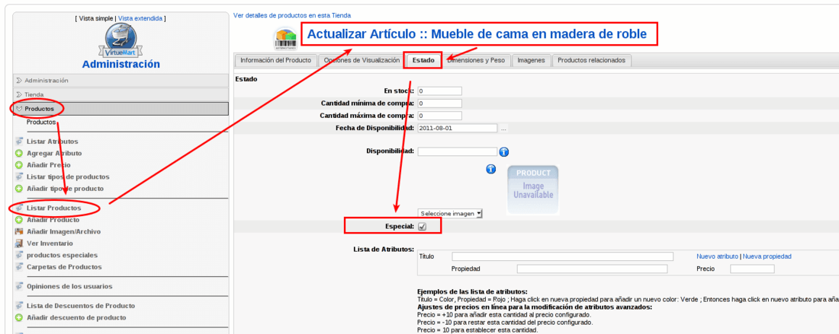Open the Imagenes tab
The height and width of the screenshot is (334, 839).
click(532, 60)
